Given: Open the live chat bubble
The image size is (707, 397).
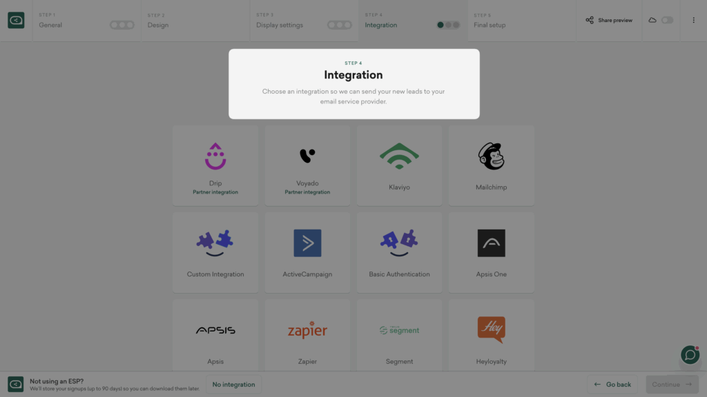Looking at the screenshot, I should [x=690, y=355].
